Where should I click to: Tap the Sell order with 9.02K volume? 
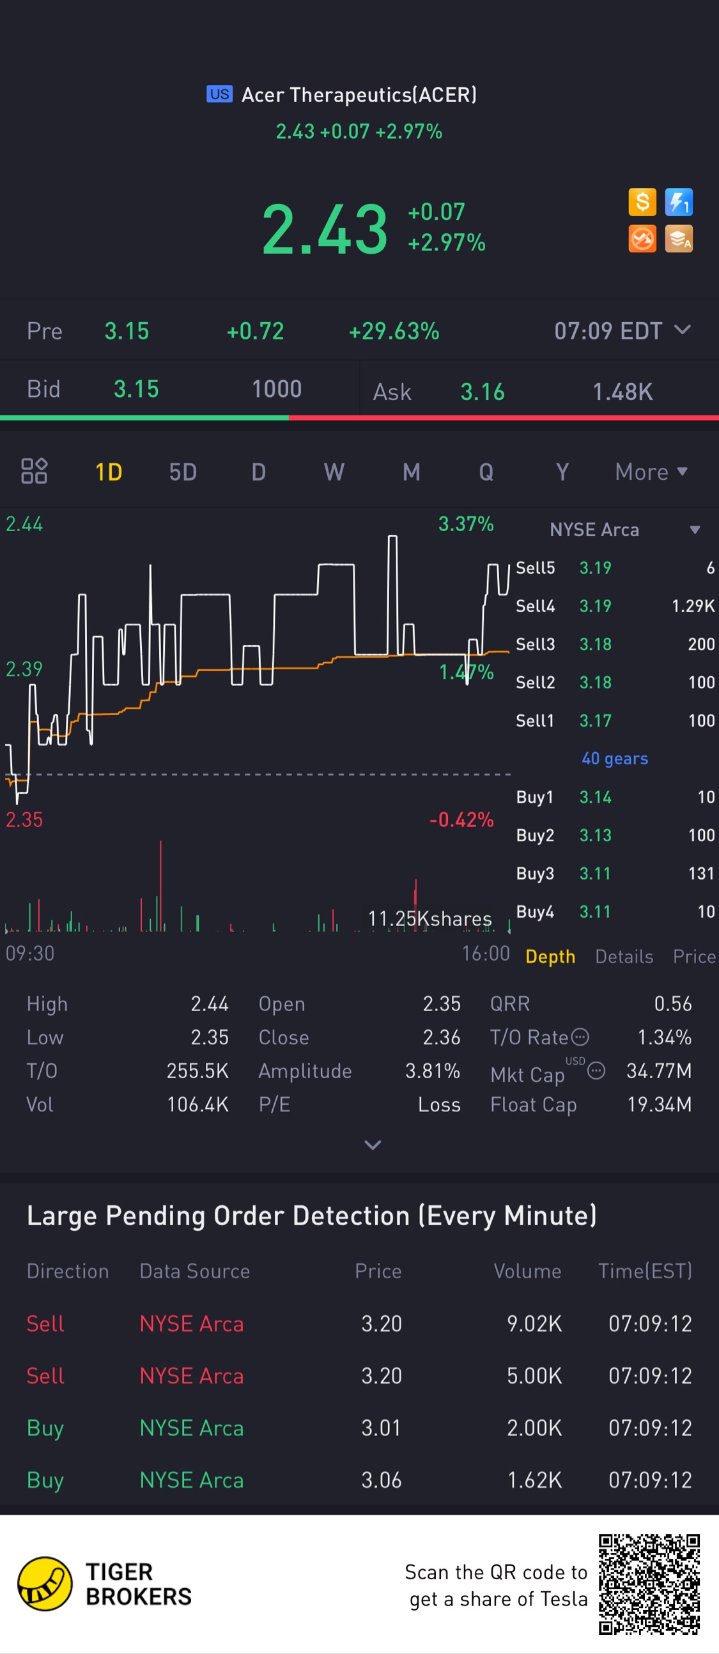[359, 1324]
